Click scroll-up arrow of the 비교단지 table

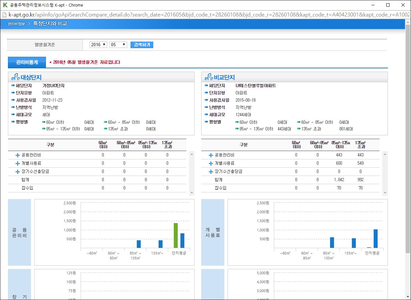(385, 154)
